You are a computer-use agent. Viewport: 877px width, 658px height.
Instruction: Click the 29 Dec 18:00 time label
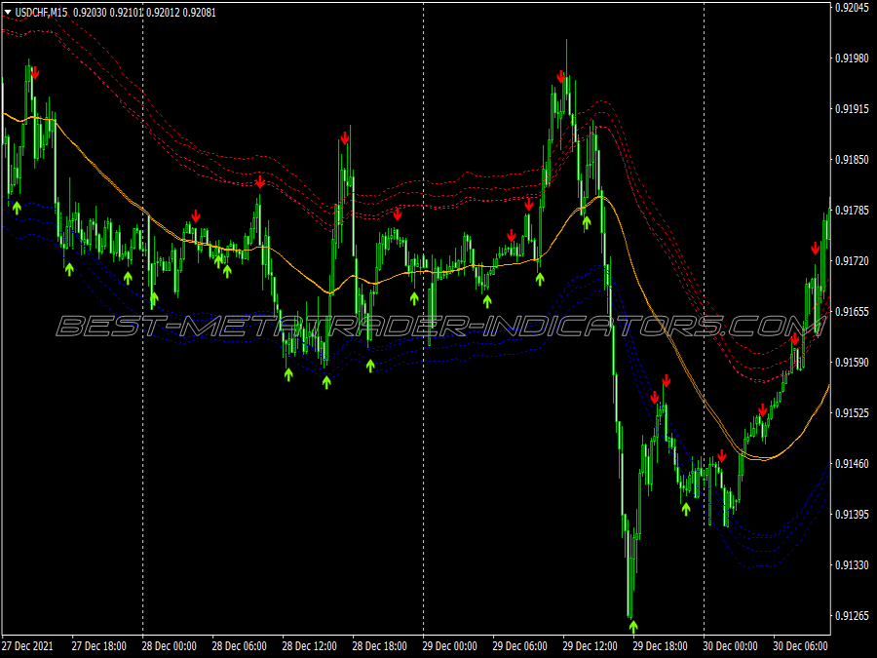click(x=661, y=646)
